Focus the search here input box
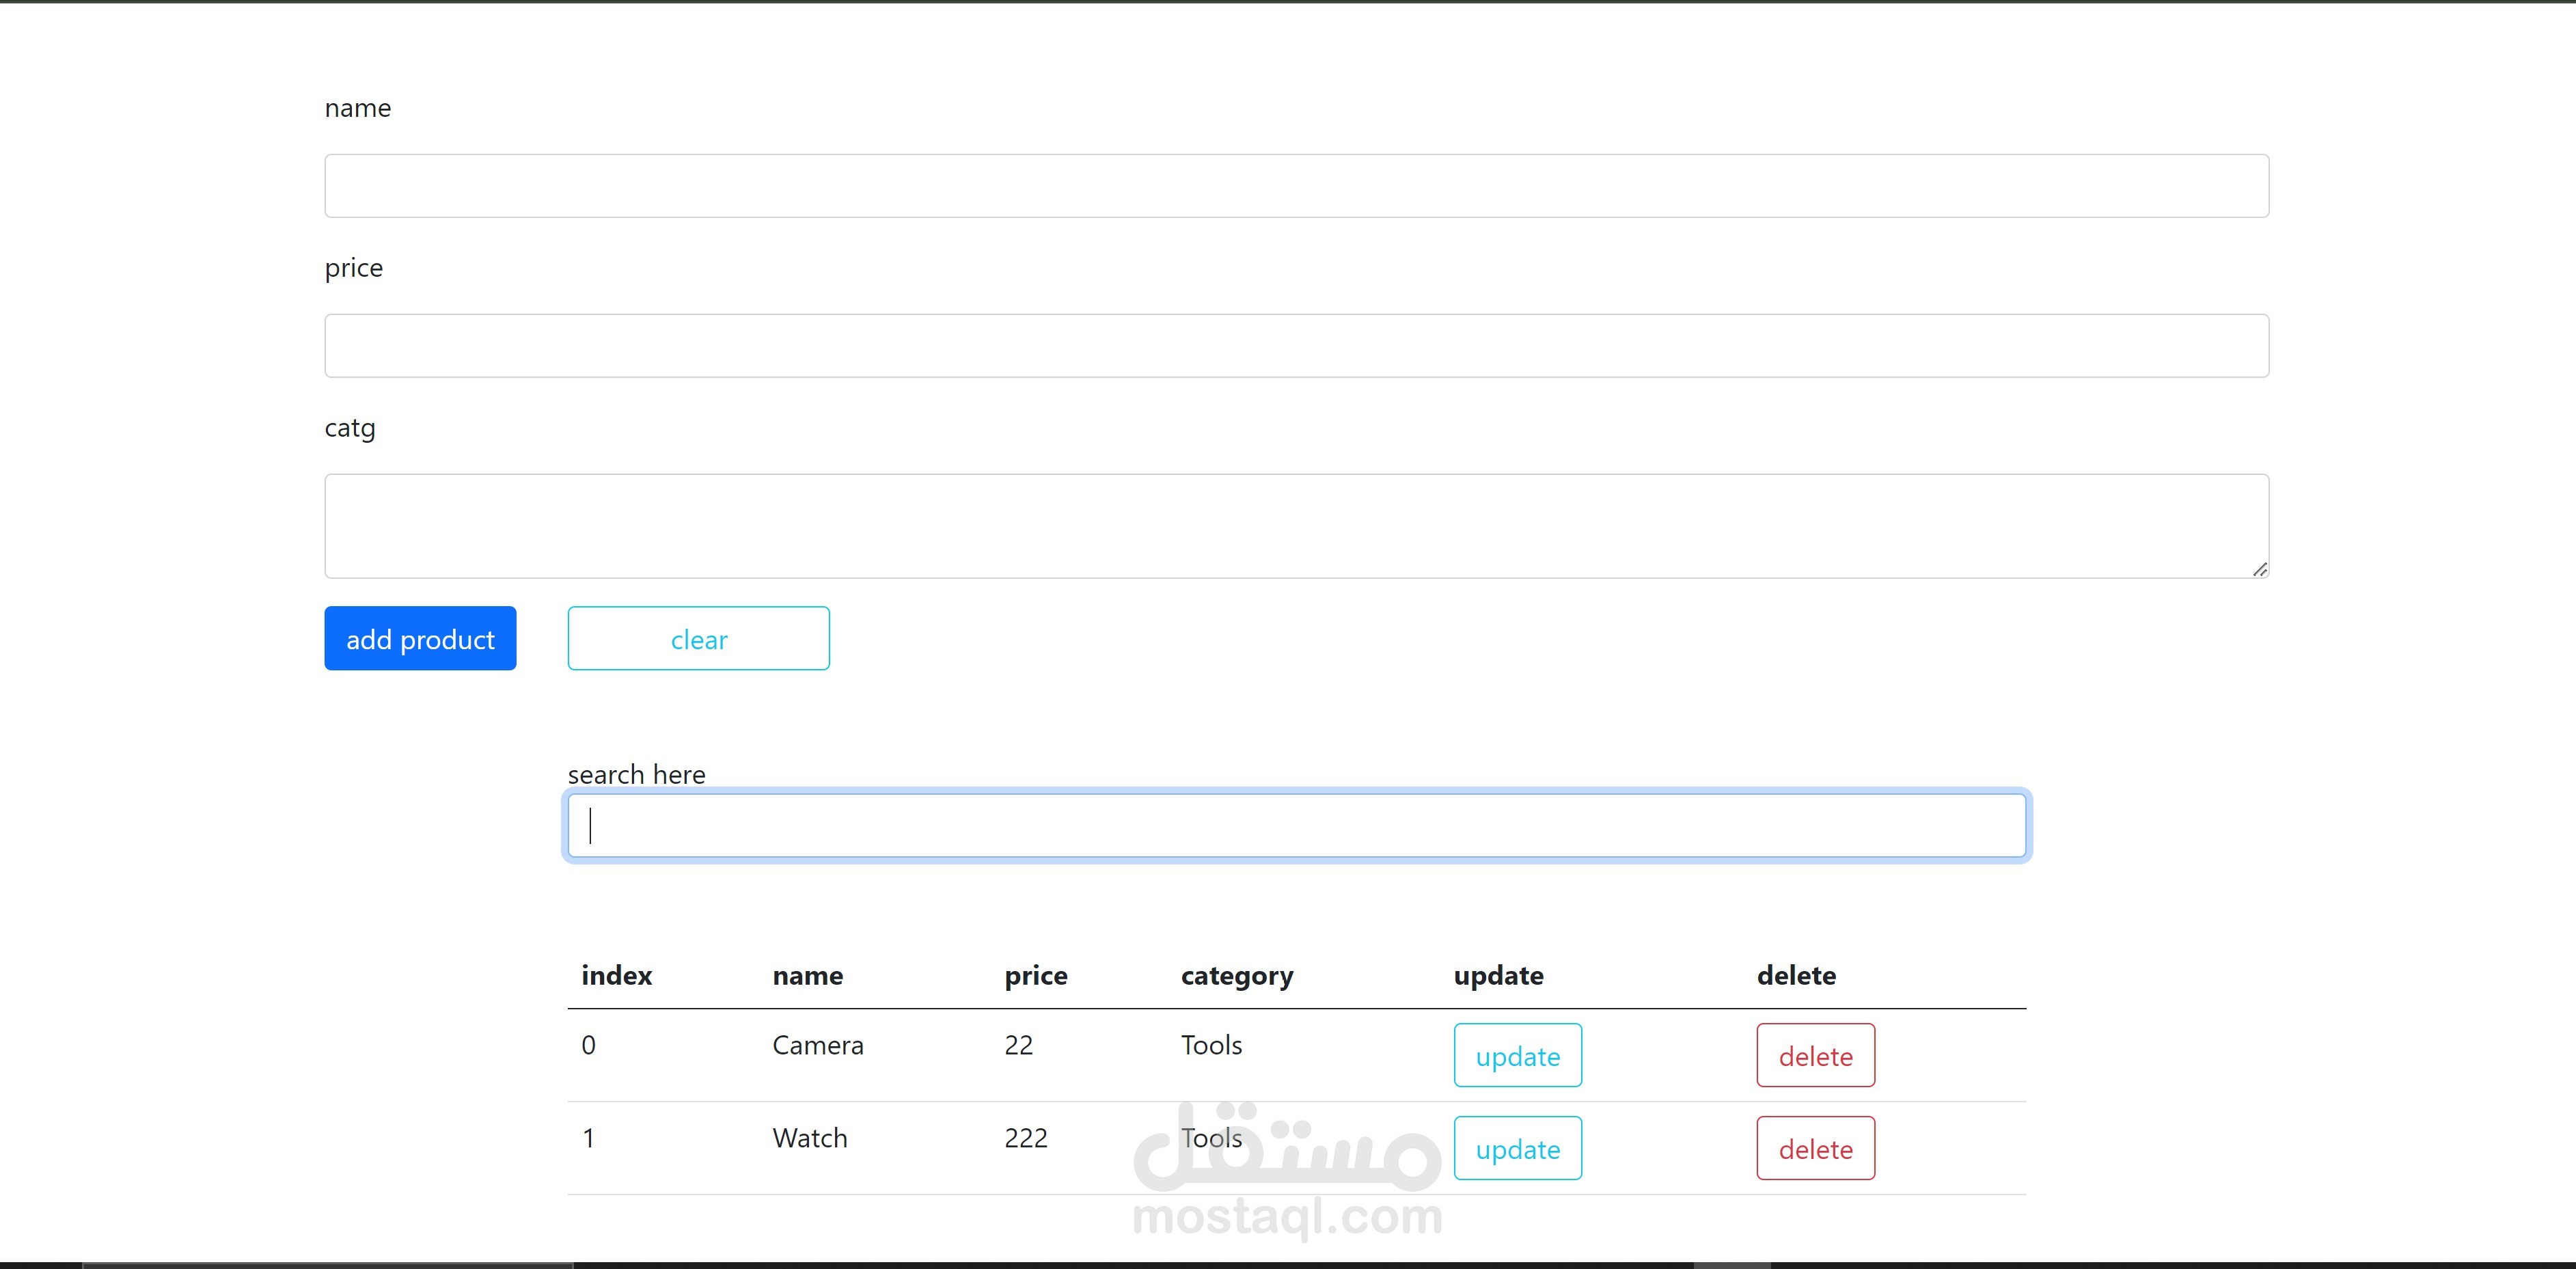 point(1297,826)
